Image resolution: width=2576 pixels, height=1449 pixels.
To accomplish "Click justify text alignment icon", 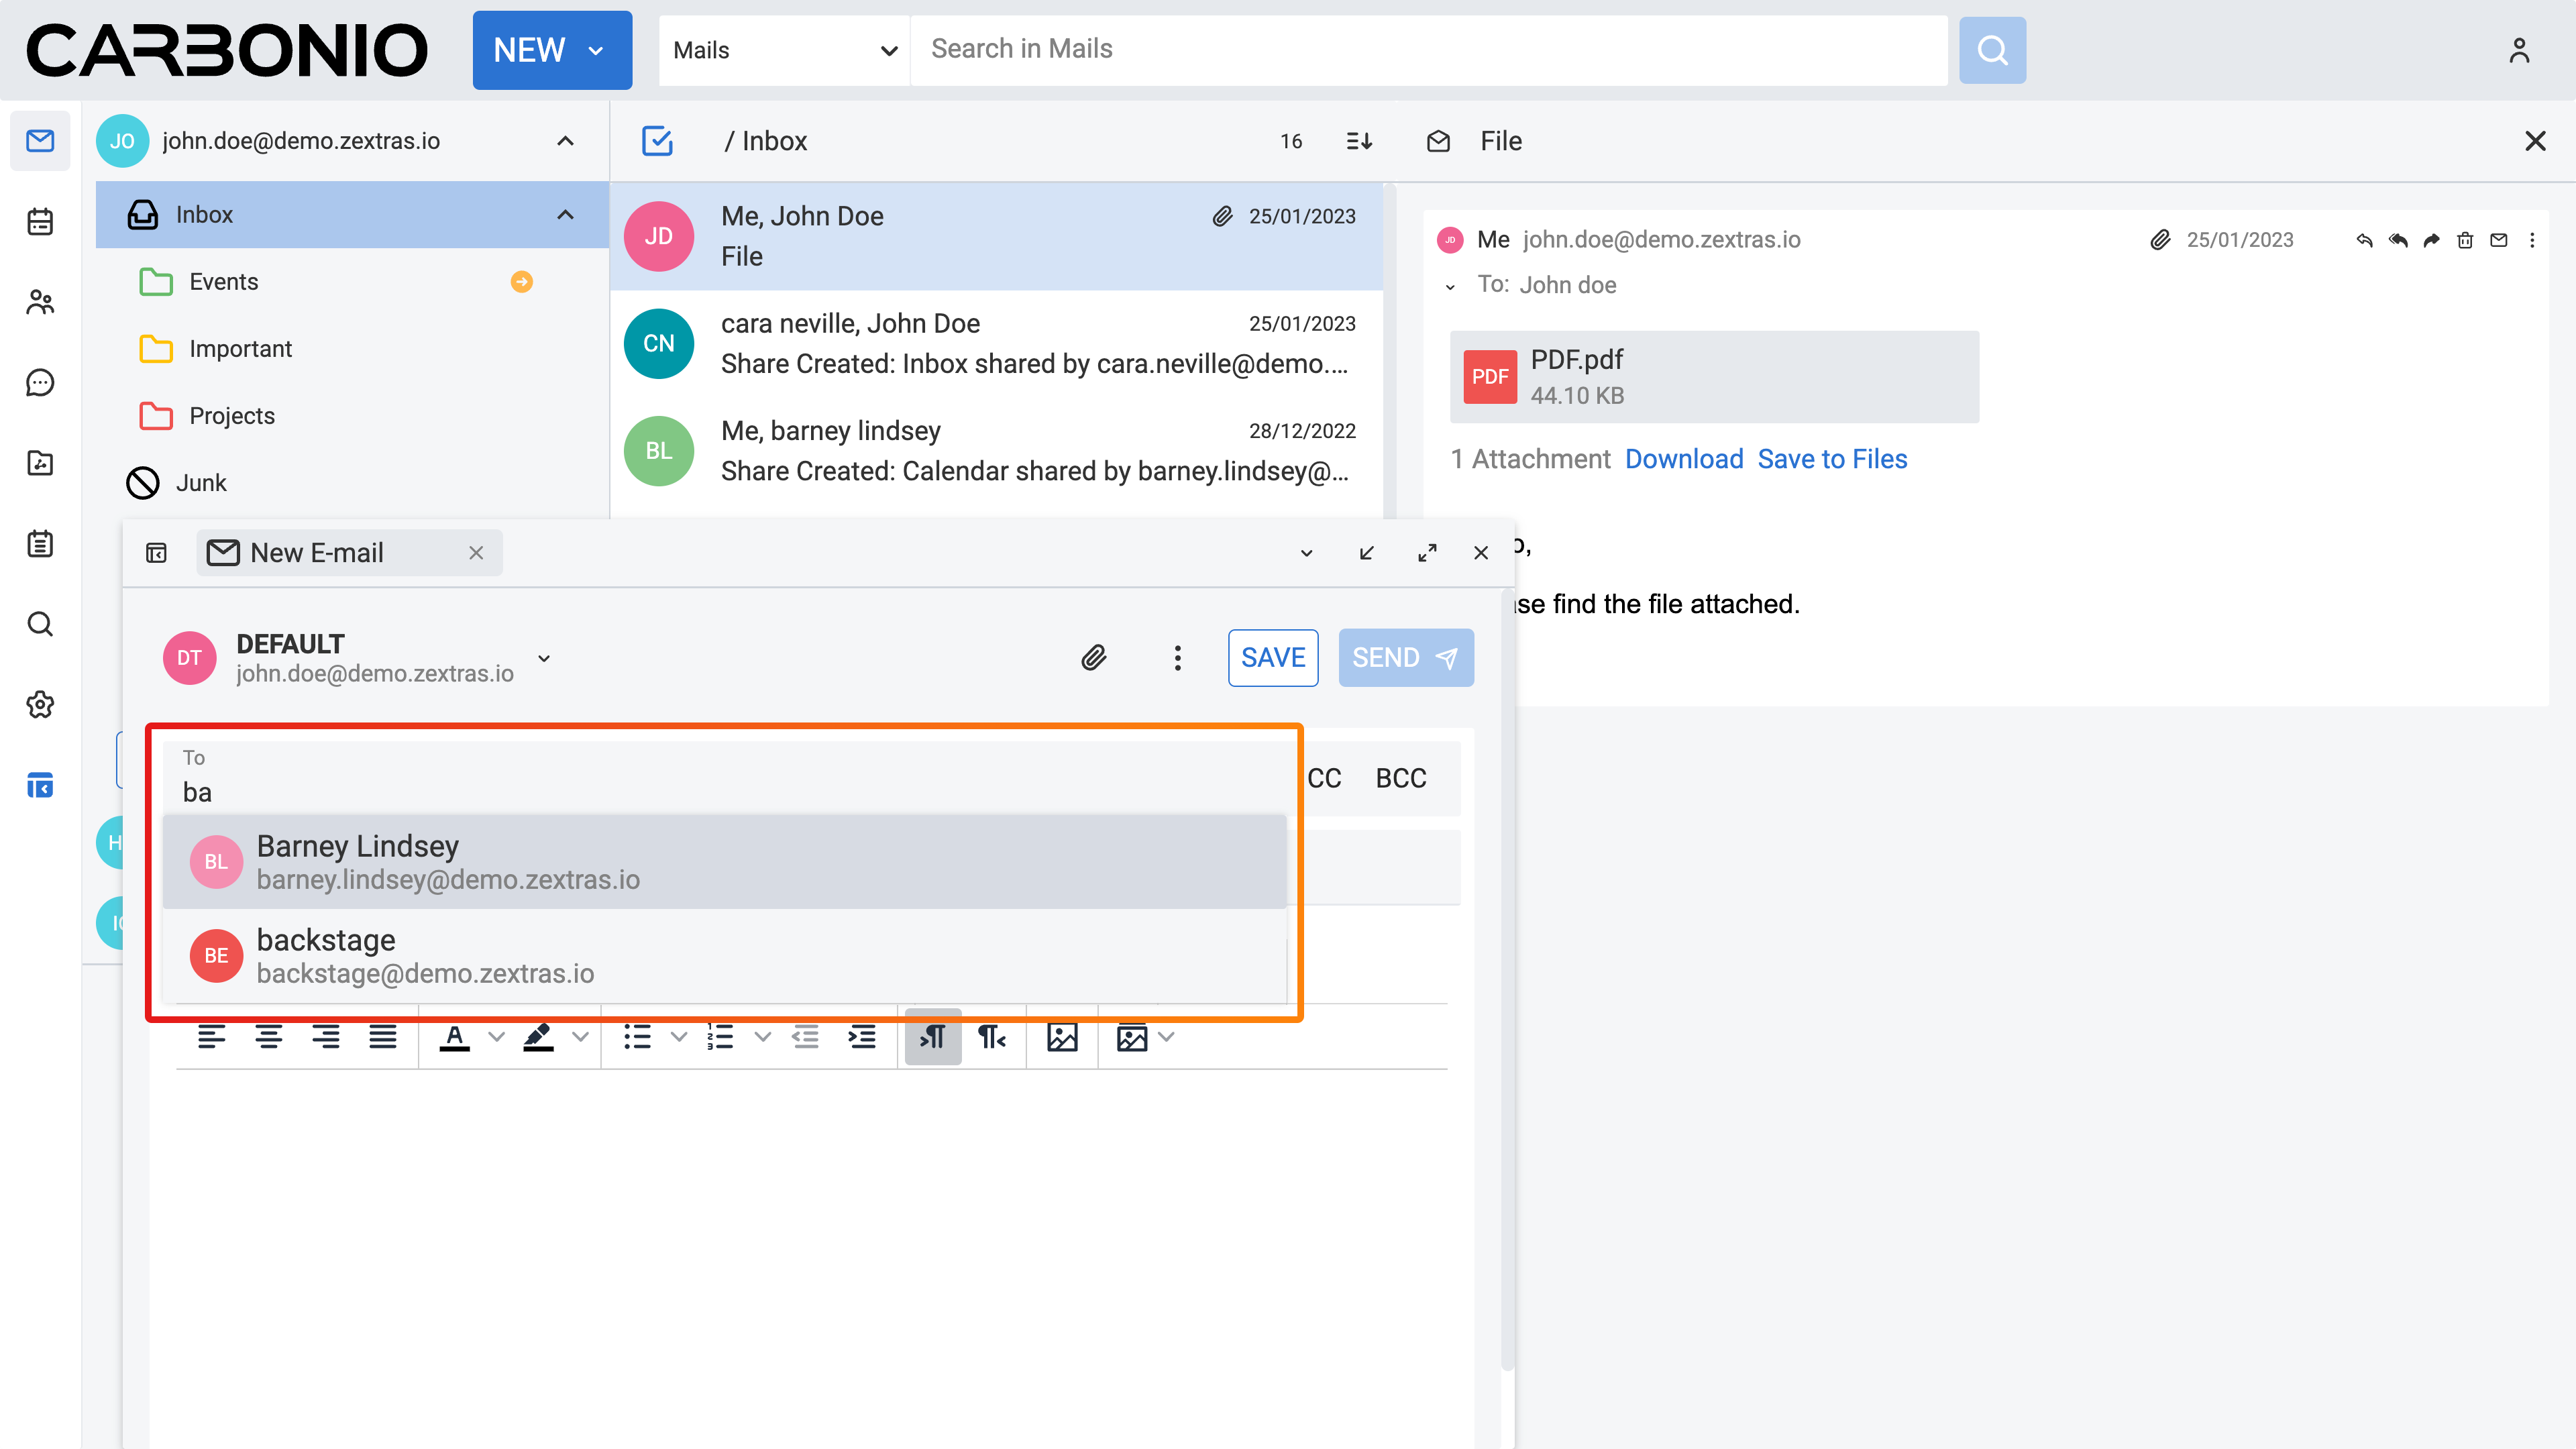I will (382, 1037).
